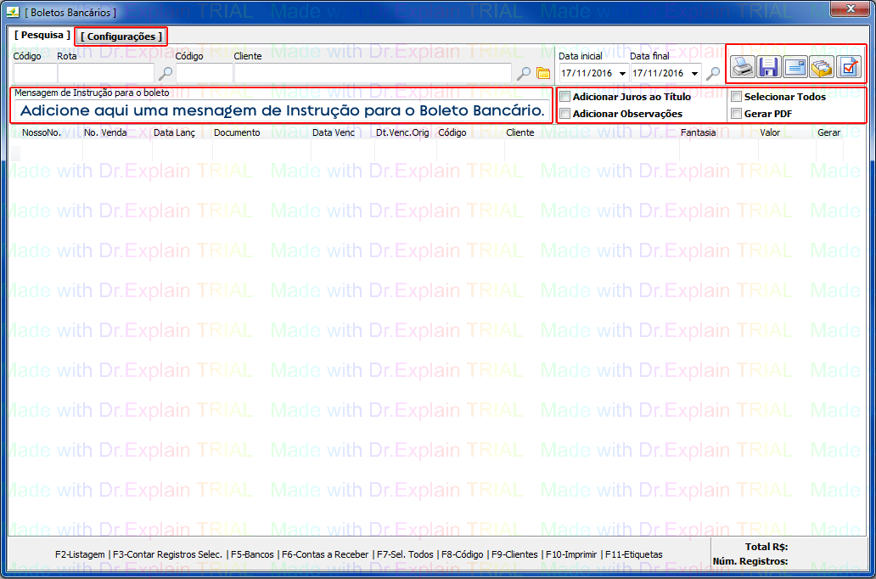Toggle Adicionar Observações checkbox
This screenshot has height=579, width=876.
click(x=565, y=114)
